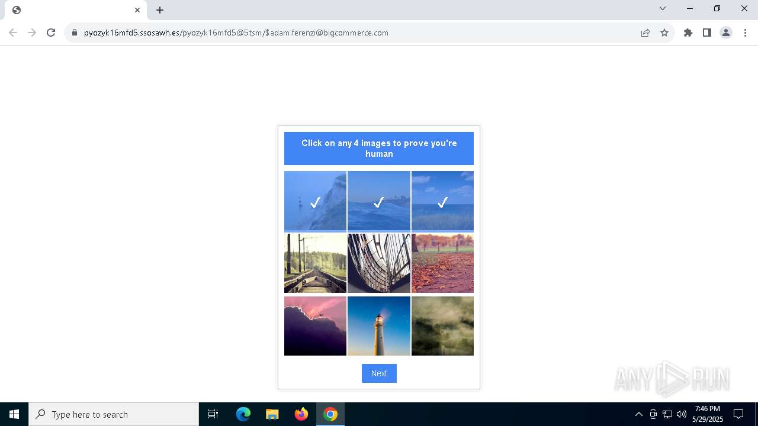Minimize the Chrome window
The height and width of the screenshot is (426, 758).
pyautogui.click(x=690, y=8)
